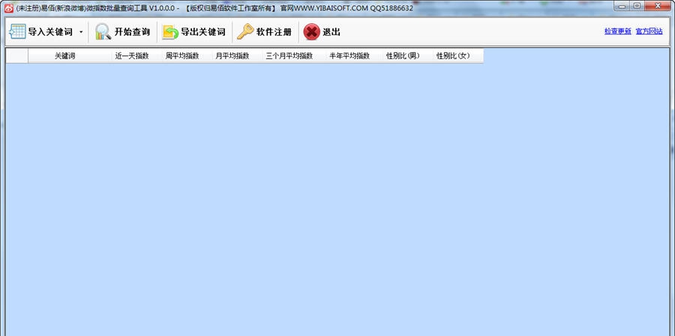This screenshot has width=675, height=336.
Task: Click the red Exit (退出) X icon
Action: pyautogui.click(x=312, y=32)
